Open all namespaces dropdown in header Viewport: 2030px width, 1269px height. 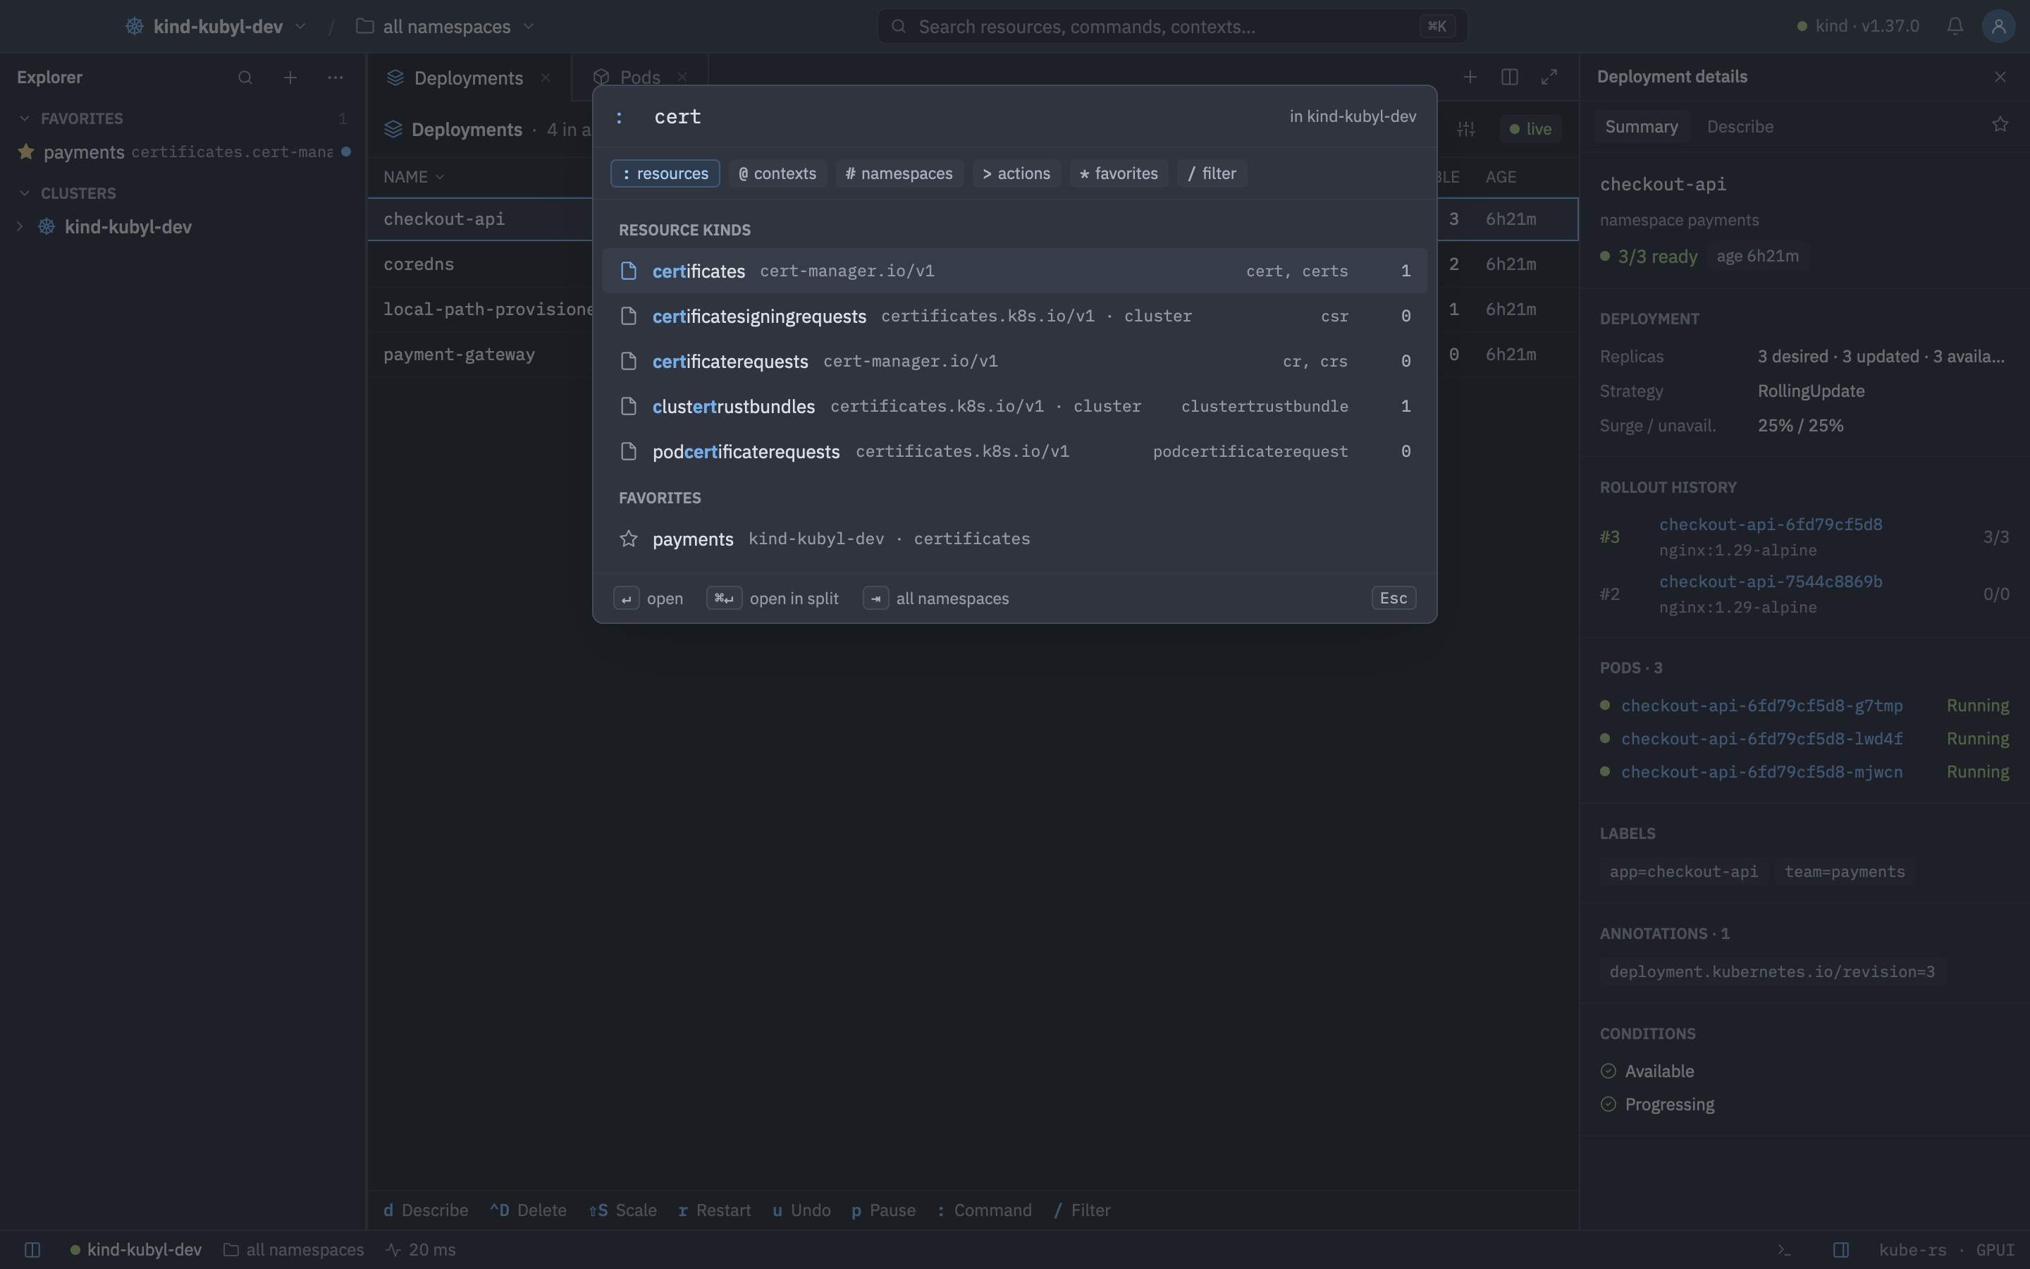click(445, 26)
